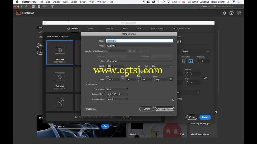Open the Preview Mode dropdown
257x144 pixels.
click(117, 99)
